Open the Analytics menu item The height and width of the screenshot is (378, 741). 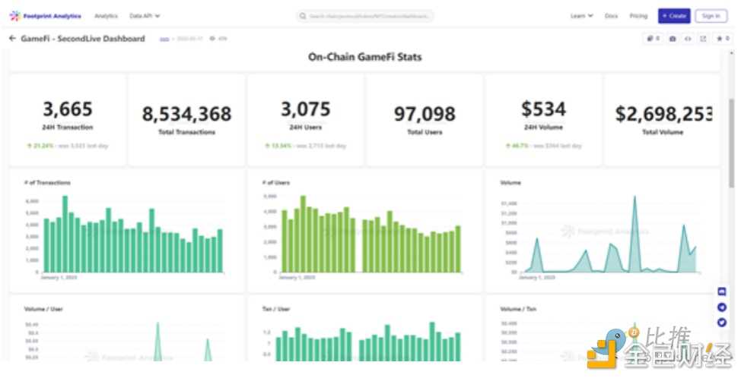106,16
